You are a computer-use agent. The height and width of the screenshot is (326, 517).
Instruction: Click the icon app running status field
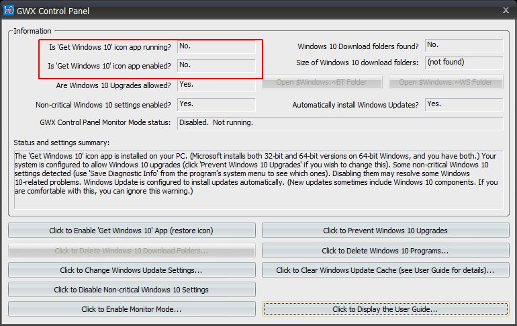click(216, 46)
